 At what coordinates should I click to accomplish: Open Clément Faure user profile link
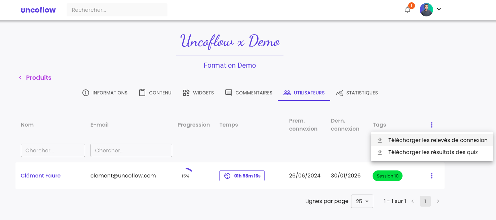tap(41, 176)
